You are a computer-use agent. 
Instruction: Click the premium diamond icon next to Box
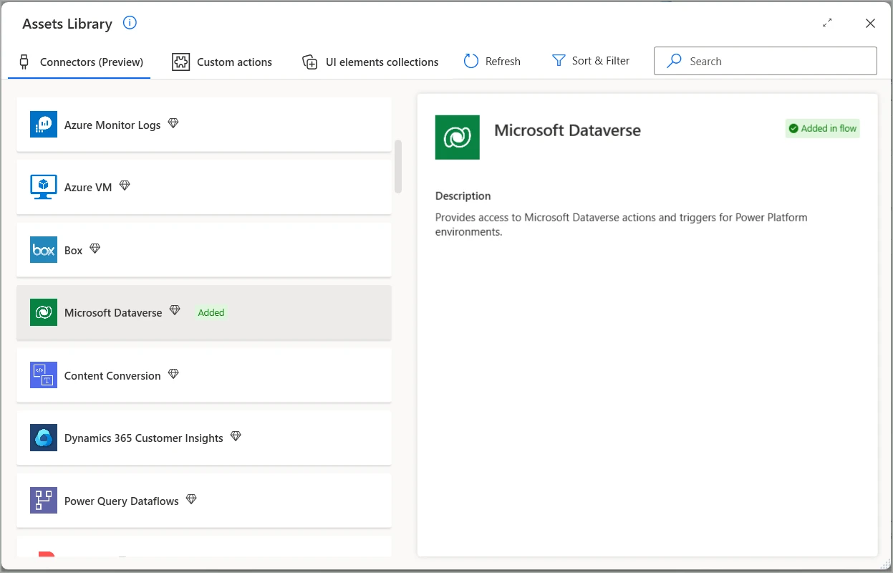click(95, 249)
